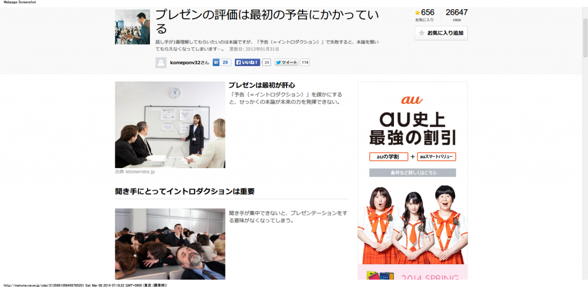The width and height of the screenshot is (588, 287).
Task: Click the yellow star favorites count icon
Action: [417, 13]
